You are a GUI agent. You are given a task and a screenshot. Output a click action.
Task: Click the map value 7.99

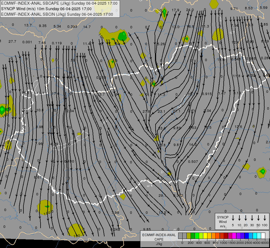click(115, 212)
